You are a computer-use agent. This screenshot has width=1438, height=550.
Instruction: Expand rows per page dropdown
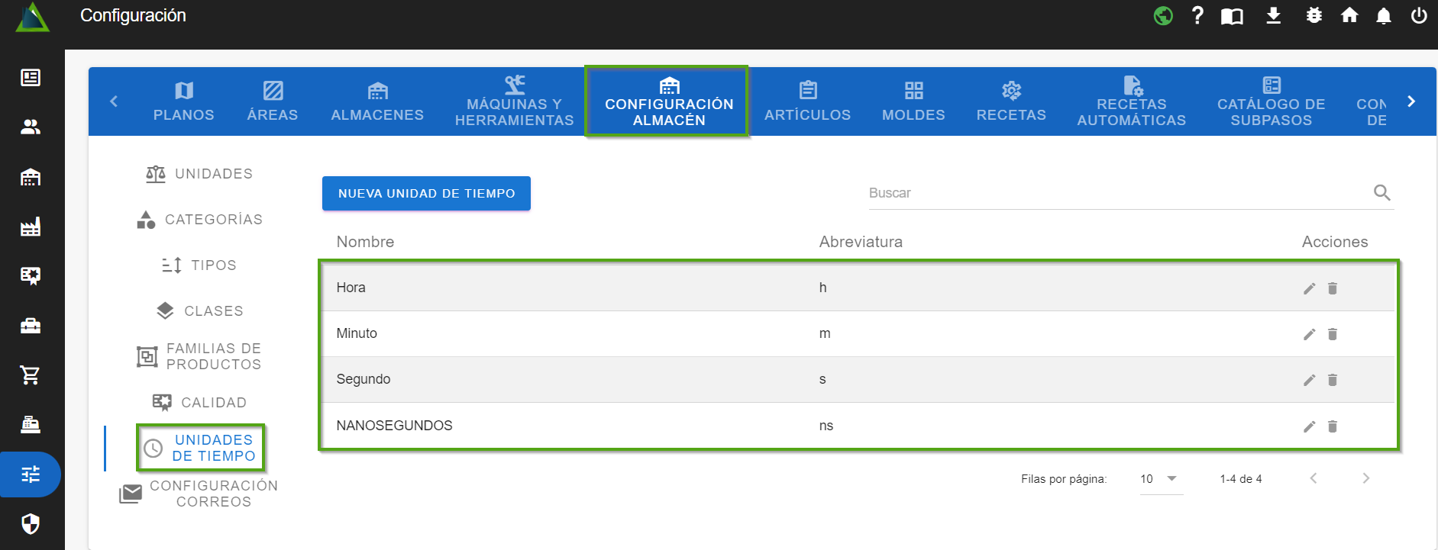point(1160,479)
